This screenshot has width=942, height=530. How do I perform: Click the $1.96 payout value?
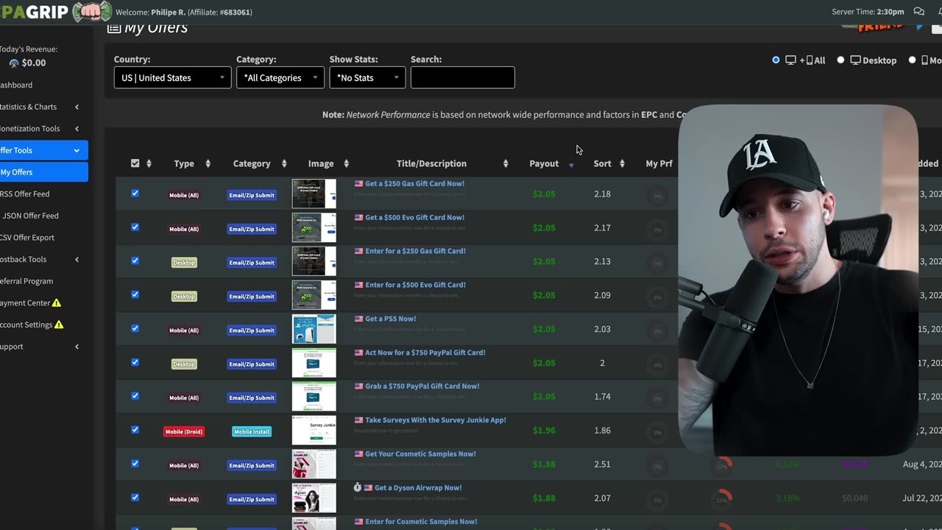click(x=544, y=431)
